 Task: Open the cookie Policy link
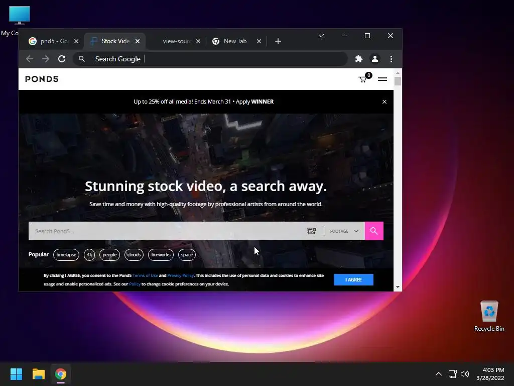click(x=135, y=284)
